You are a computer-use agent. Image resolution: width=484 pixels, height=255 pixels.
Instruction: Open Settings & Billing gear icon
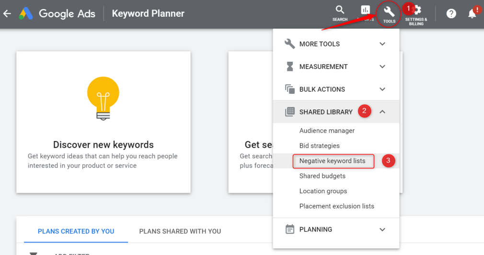click(x=416, y=10)
